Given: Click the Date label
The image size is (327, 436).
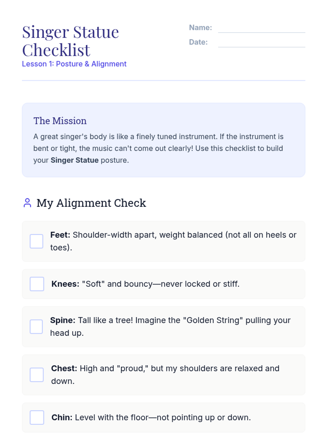Looking at the screenshot, I should (198, 42).
